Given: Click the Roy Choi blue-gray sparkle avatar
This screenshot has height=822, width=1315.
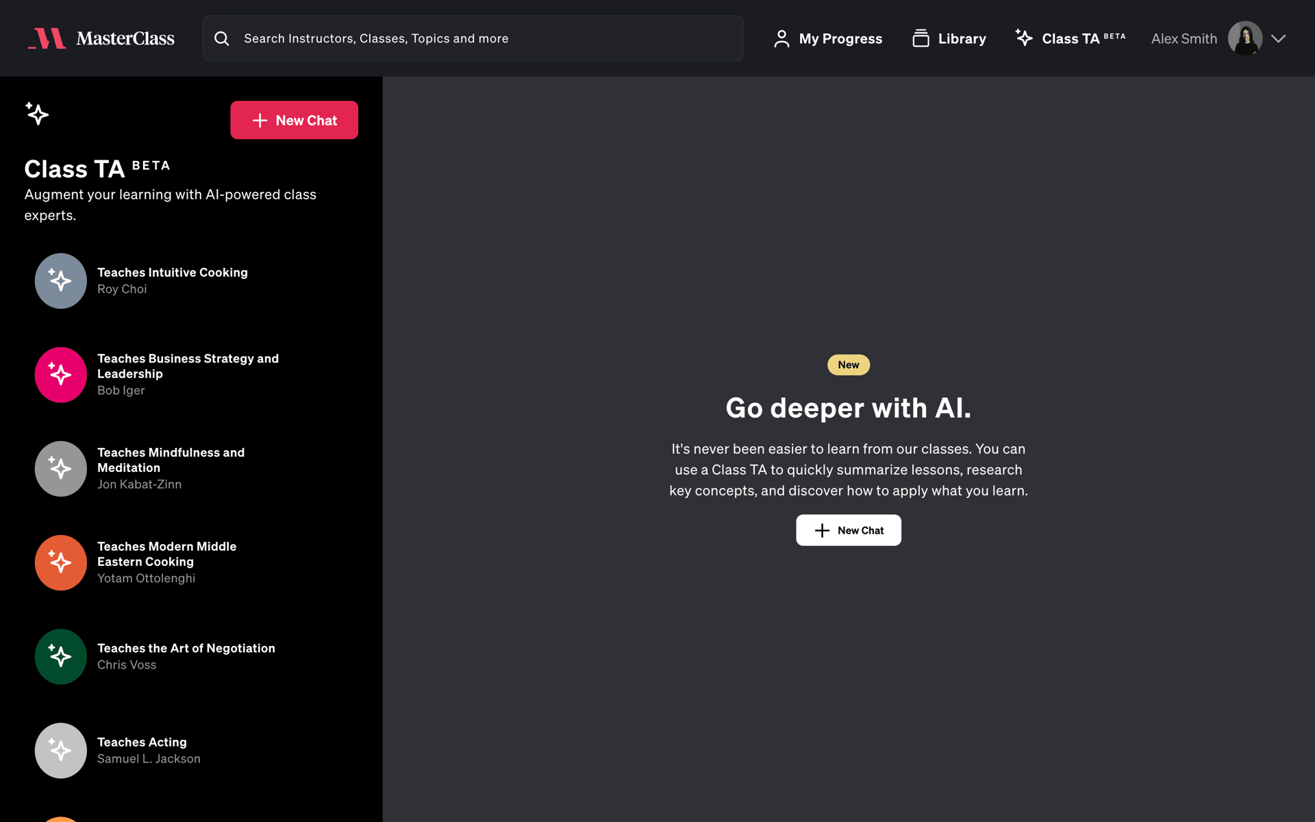Looking at the screenshot, I should point(61,281).
